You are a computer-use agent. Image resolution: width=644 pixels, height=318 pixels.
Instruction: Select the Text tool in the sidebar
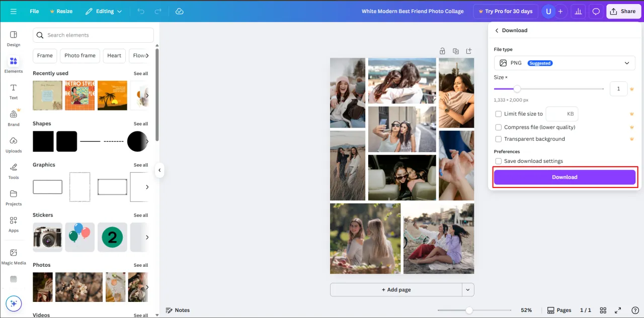click(13, 90)
